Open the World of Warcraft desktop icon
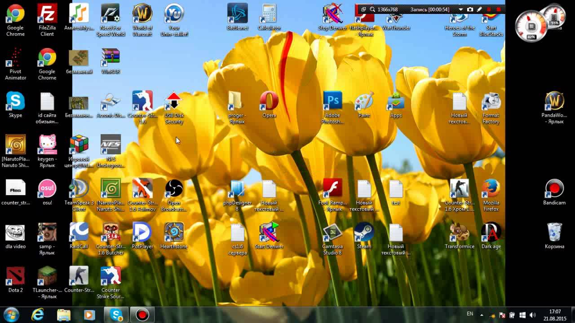The image size is (575, 323). [x=142, y=20]
